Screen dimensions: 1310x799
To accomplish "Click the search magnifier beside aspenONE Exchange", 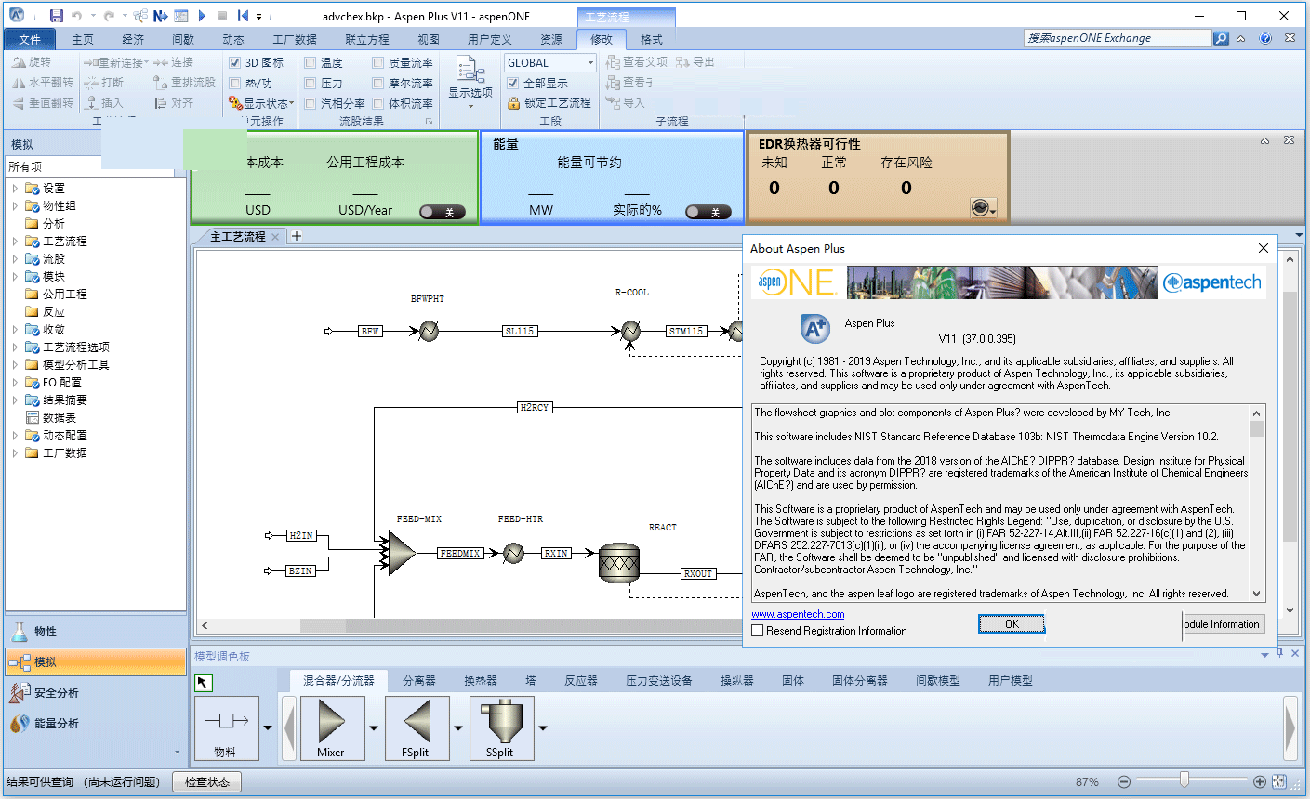I will point(1221,38).
